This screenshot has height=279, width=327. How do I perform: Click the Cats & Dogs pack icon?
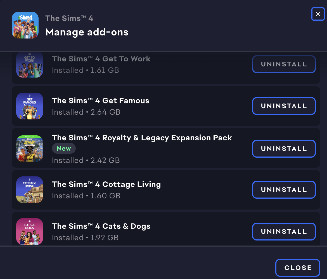click(x=30, y=231)
